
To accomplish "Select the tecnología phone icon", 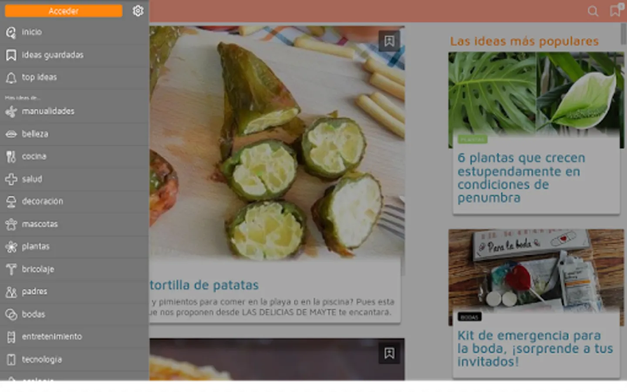I will 11,359.
